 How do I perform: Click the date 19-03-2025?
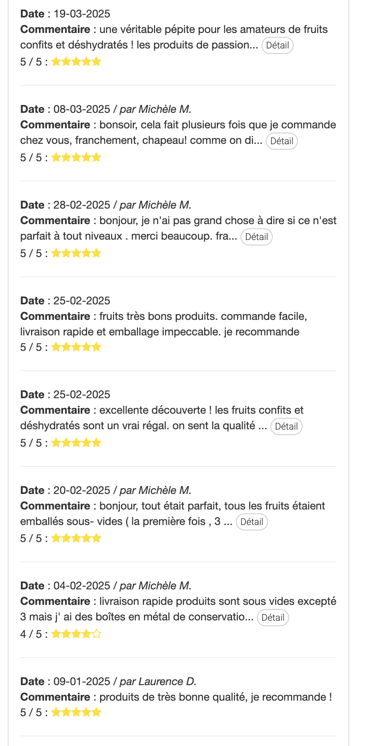(82, 14)
